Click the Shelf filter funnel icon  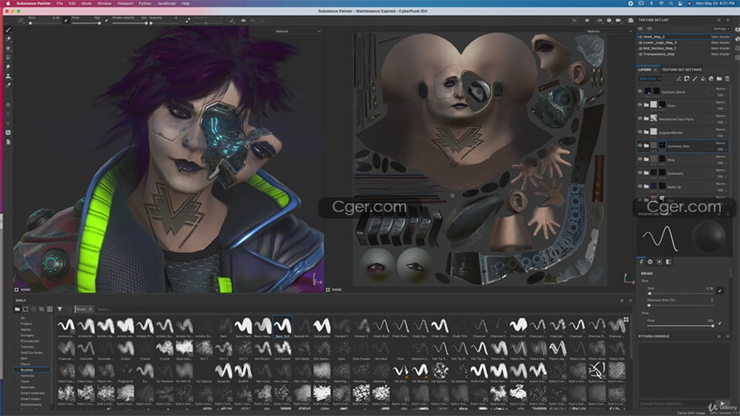60,309
